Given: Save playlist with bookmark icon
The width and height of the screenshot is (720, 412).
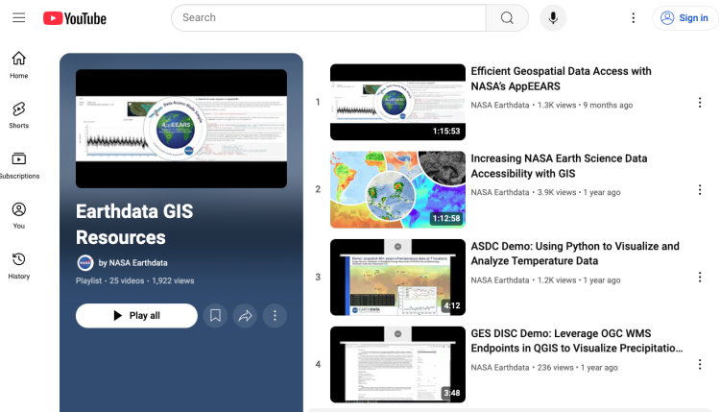Looking at the screenshot, I should coord(215,316).
